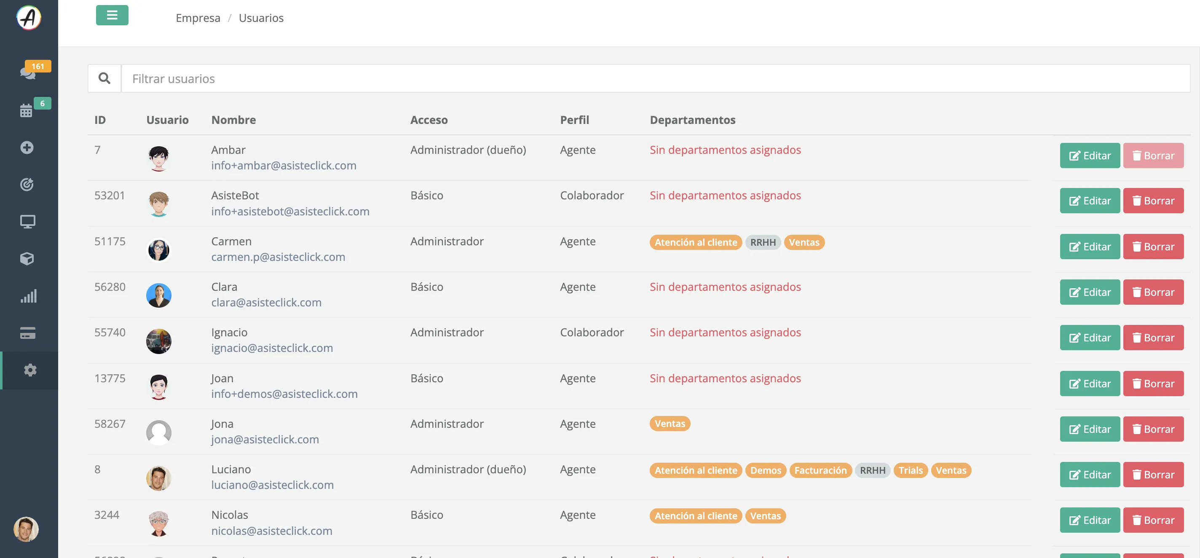Viewport: 1200px width, 558px height.
Task: Click Jona's Ventas department tag
Action: (670, 424)
